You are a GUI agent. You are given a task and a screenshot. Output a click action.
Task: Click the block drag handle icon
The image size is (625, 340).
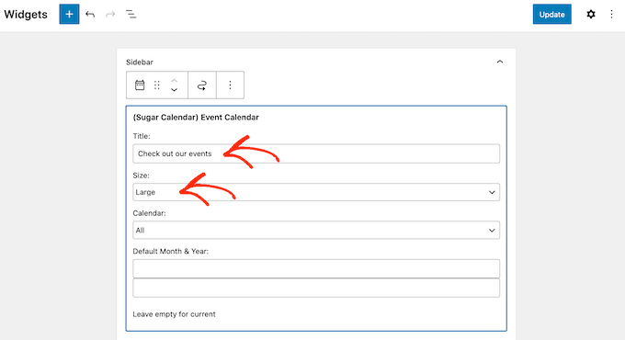coord(157,85)
